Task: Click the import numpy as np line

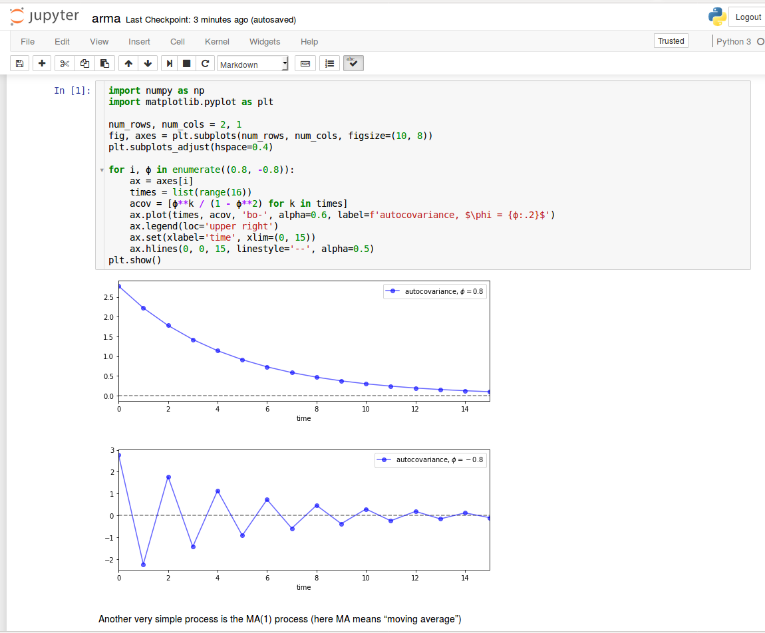Action: tap(156, 90)
